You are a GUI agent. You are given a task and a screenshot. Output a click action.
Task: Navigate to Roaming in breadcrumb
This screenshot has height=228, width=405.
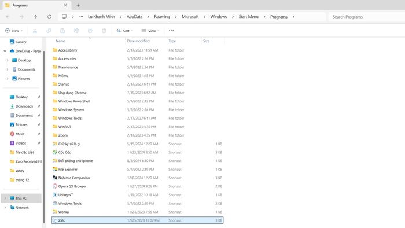click(x=162, y=17)
